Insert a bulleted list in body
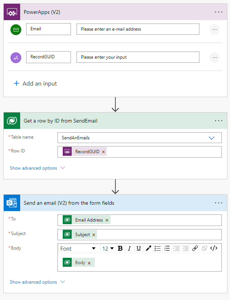 [x=158, y=248]
